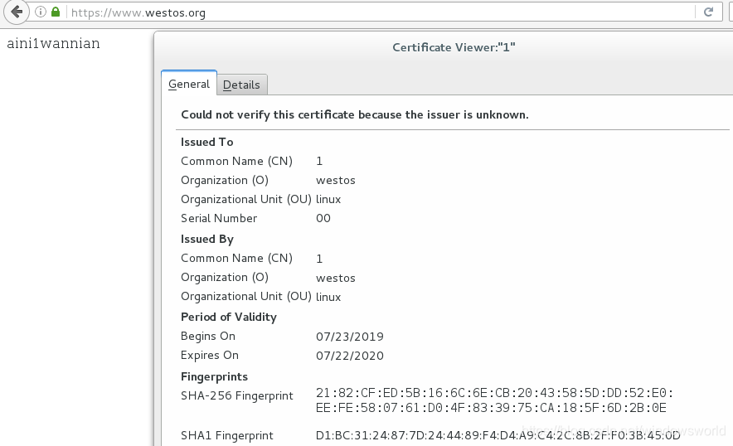Select Issued By Organization value westos
Screen dimensions: 733x446
point(336,279)
